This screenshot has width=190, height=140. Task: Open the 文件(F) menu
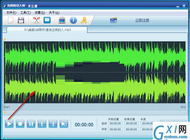tap(11, 13)
